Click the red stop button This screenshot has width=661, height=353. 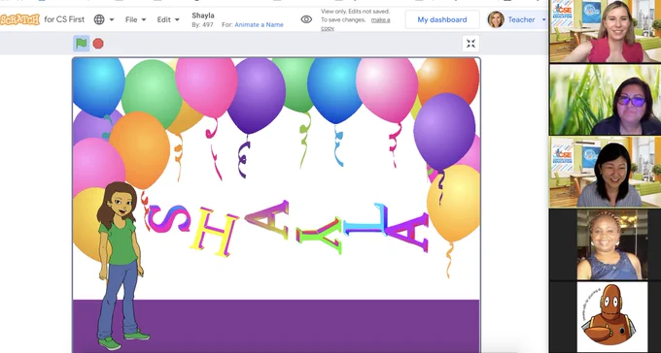98,44
